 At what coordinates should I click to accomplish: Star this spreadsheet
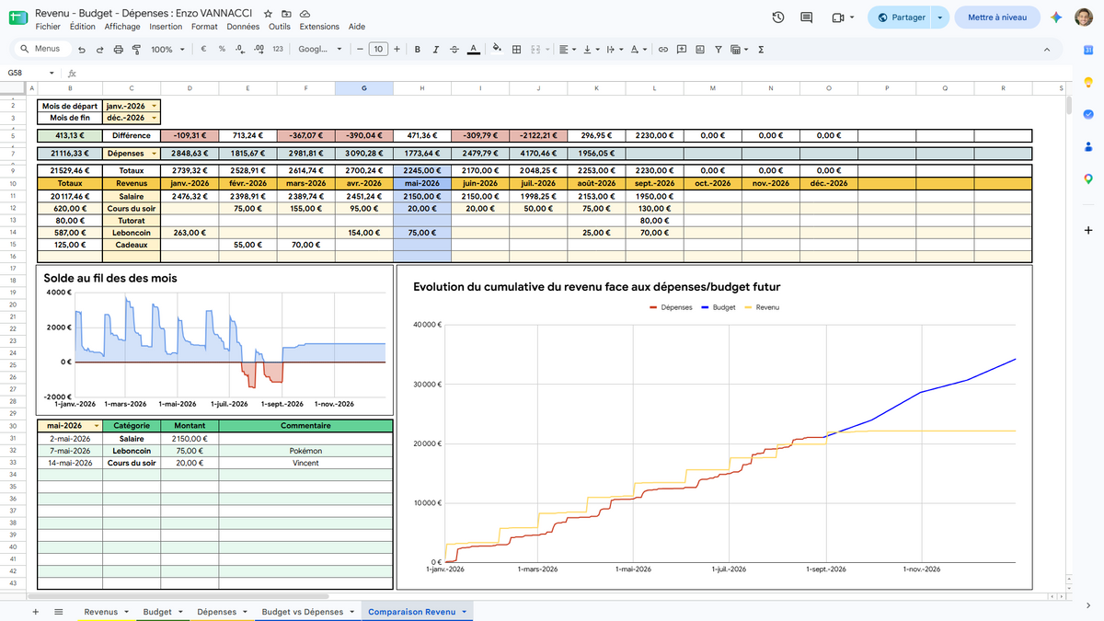click(x=268, y=15)
